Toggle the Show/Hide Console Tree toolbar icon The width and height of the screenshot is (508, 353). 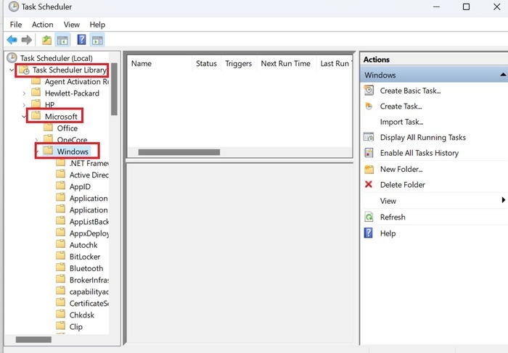pyautogui.click(x=62, y=40)
